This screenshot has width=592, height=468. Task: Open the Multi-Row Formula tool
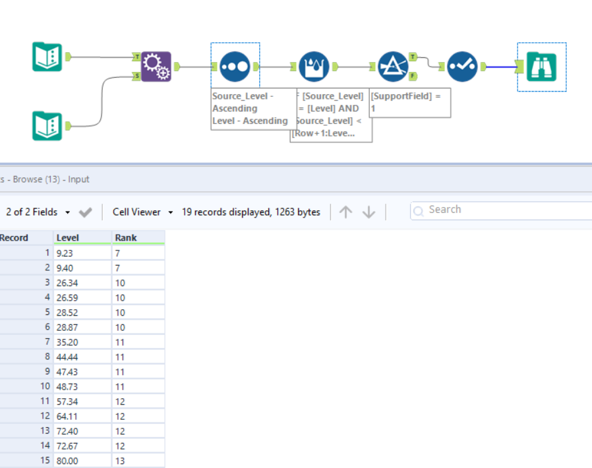[x=314, y=66]
